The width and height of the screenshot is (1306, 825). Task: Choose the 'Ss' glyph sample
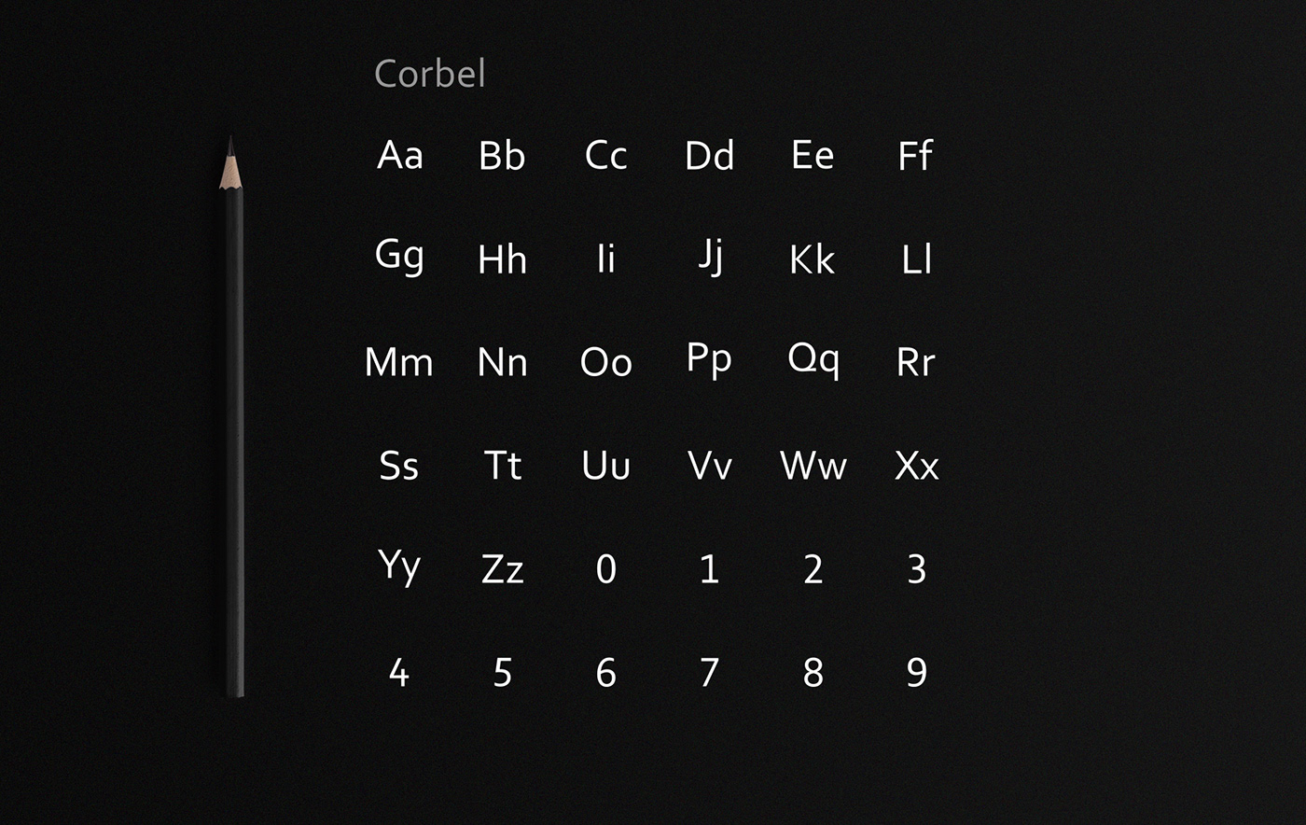(x=399, y=466)
